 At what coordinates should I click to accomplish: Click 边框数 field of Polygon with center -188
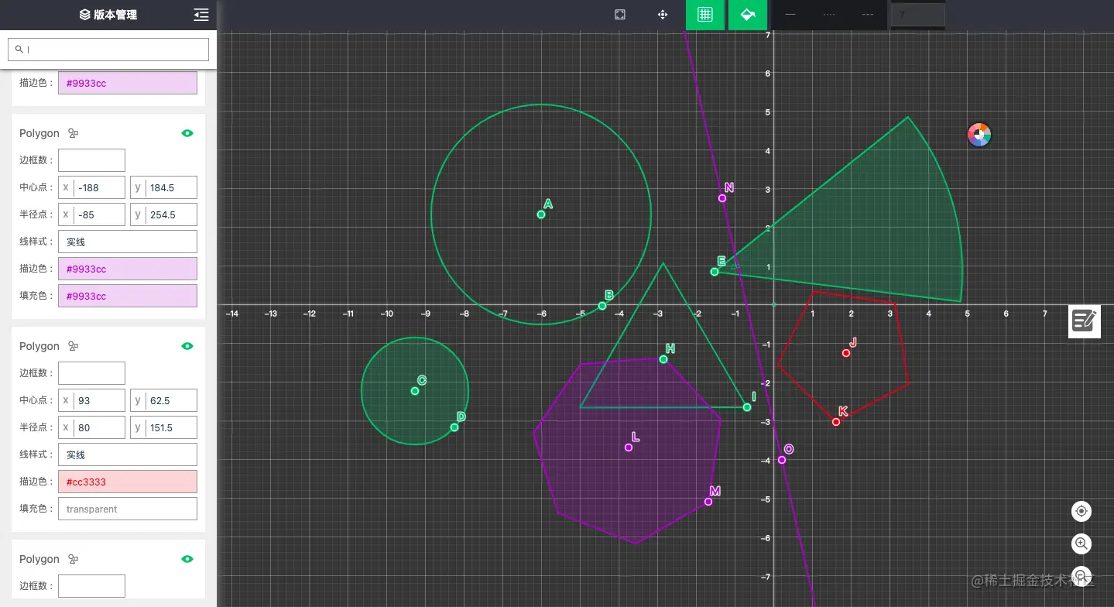(x=91, y=160)
